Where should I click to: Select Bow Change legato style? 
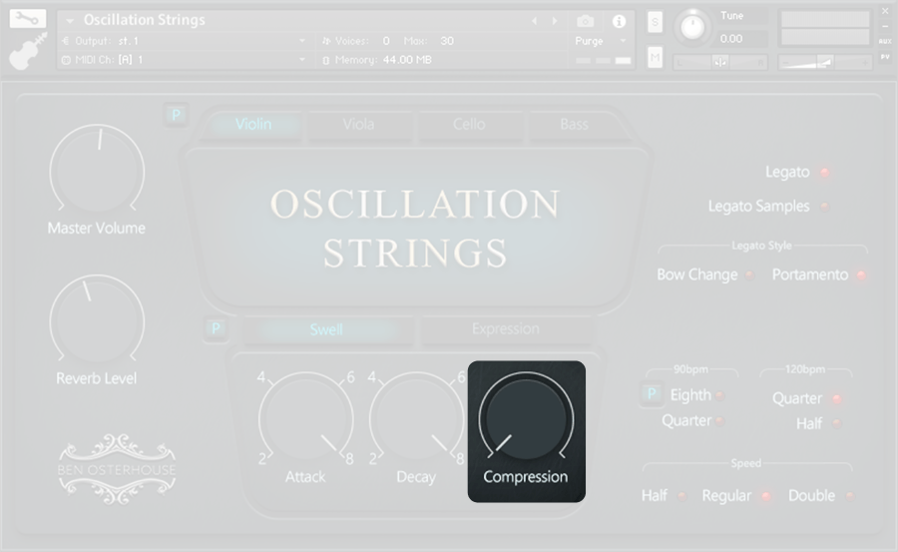(x=749, y=276)
